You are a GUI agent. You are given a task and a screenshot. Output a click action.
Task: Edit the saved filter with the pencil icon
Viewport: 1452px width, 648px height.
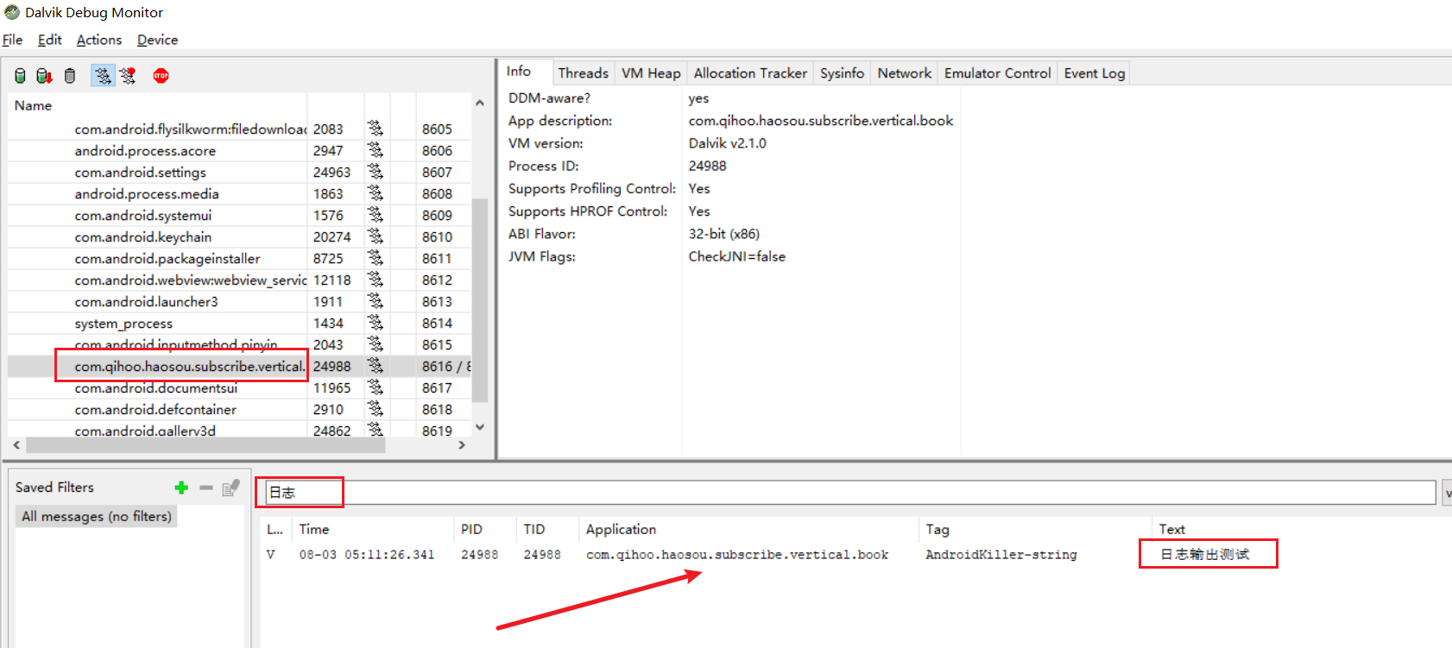tap(230, 488)
